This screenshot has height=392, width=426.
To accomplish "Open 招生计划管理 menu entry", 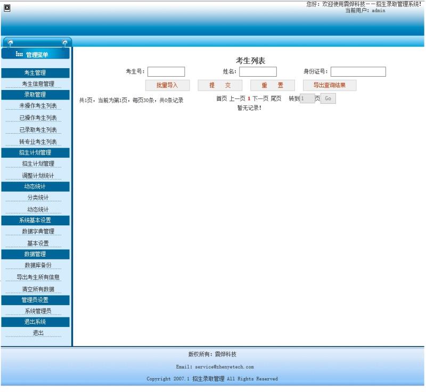I will point(38,164).
